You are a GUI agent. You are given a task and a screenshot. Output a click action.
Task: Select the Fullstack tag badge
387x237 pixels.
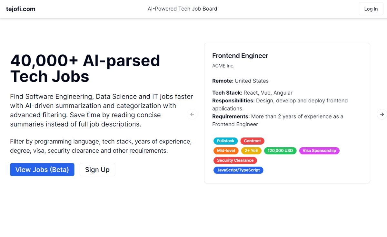[226, 141]
